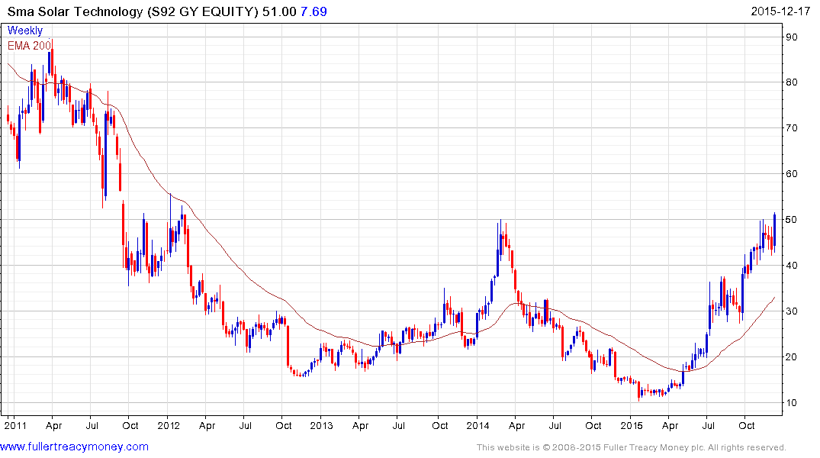This screenshot has width=820, height=458.
Task: Click the 2015-12-17 date stamp
Action: (x=780, y=11)
